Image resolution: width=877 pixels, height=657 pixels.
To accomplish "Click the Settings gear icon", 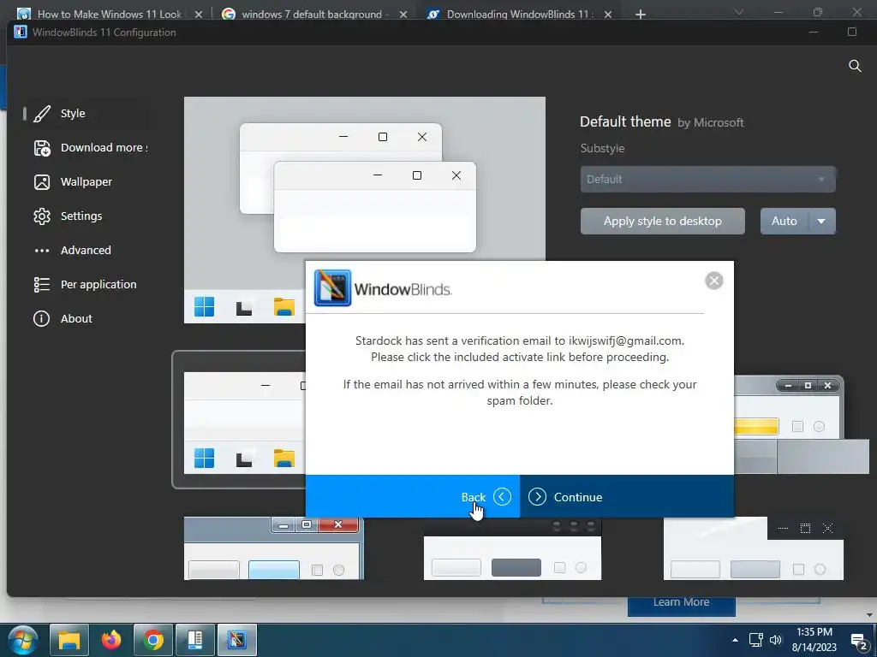I will (x=42, y=216).
